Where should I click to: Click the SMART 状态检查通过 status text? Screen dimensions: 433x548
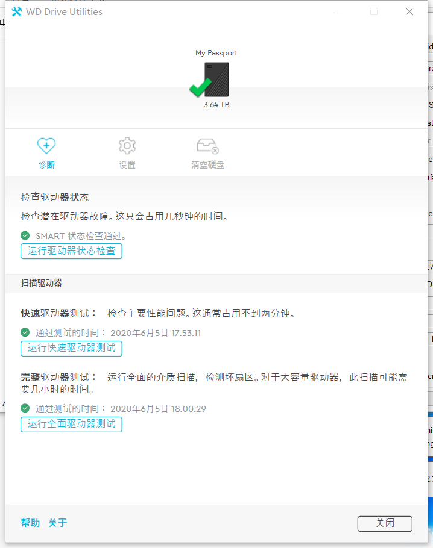[x=81, y=236]
